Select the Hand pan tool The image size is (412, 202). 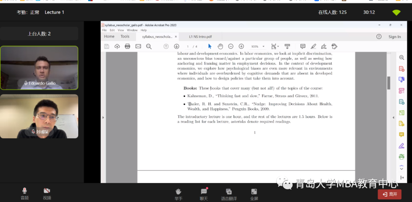coord(220,46)
